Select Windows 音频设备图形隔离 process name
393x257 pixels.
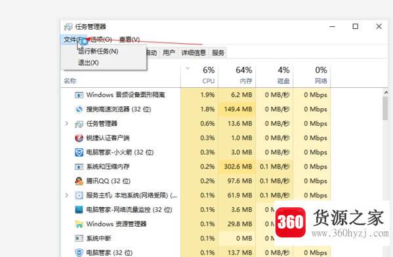125,95
